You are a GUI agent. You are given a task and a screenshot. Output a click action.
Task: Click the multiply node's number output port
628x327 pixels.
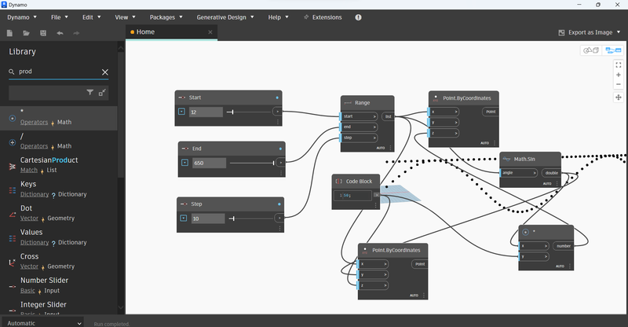point(563,246)
